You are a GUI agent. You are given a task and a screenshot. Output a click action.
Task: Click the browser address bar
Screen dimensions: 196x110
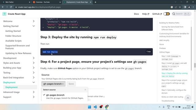click(92, 7)
